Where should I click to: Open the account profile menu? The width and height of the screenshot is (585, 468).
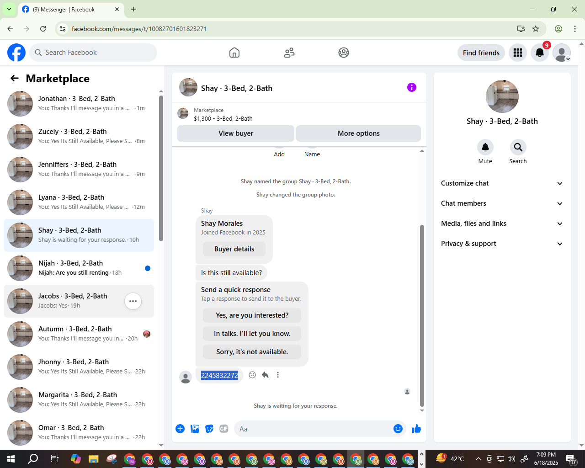[562, 53]
